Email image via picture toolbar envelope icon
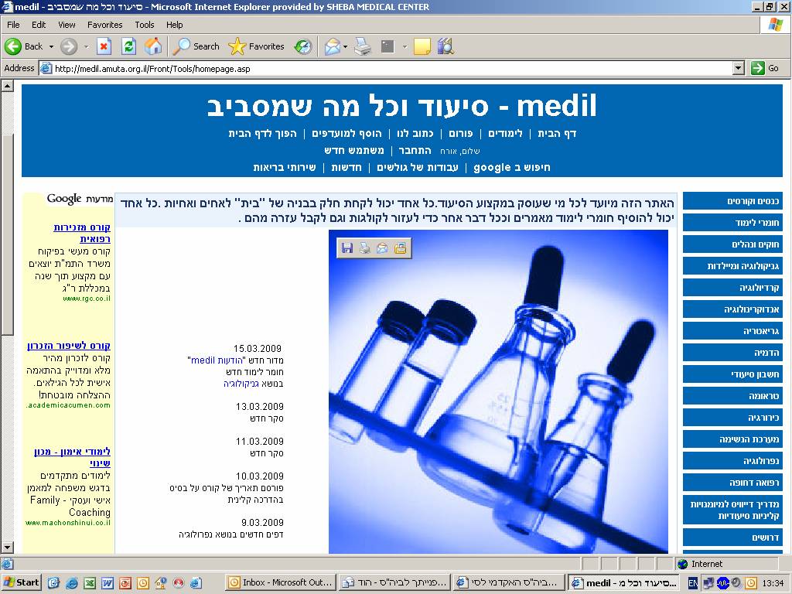This screenshot has width=792, height=594. 382,248
